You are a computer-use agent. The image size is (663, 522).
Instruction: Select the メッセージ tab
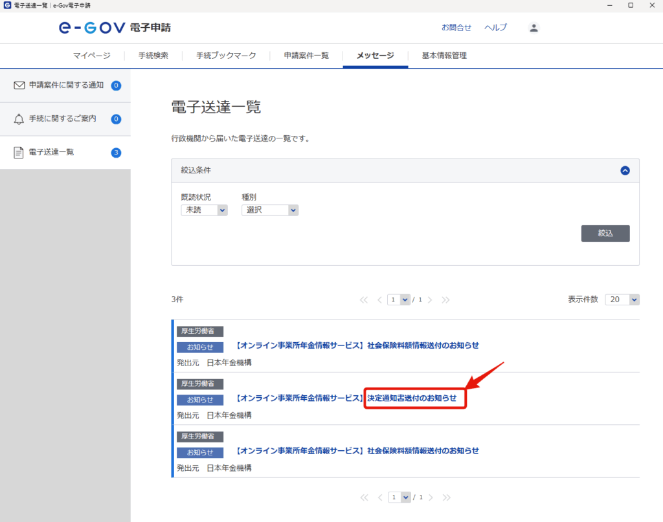375,56
